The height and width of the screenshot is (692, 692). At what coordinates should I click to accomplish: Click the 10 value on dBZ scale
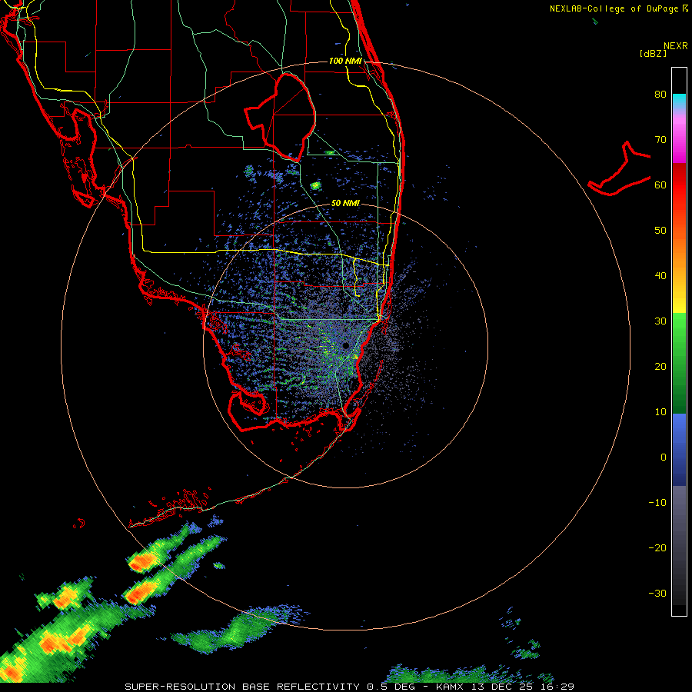tap(660, 412)
